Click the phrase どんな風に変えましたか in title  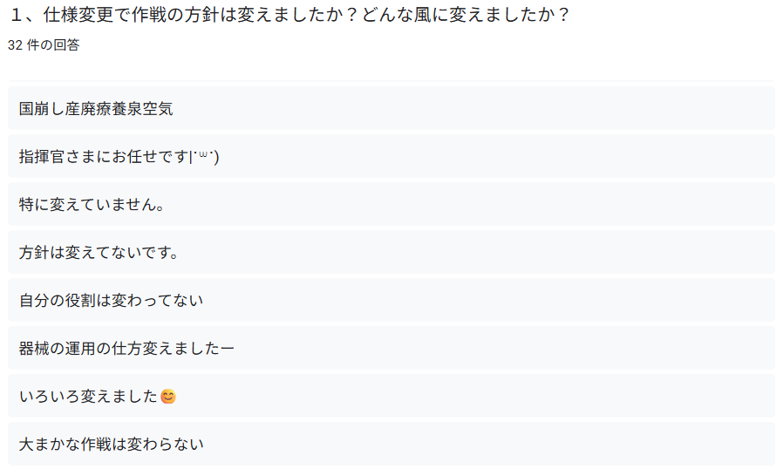459,15
